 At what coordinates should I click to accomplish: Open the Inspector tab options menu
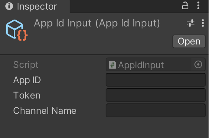[198, 6]
